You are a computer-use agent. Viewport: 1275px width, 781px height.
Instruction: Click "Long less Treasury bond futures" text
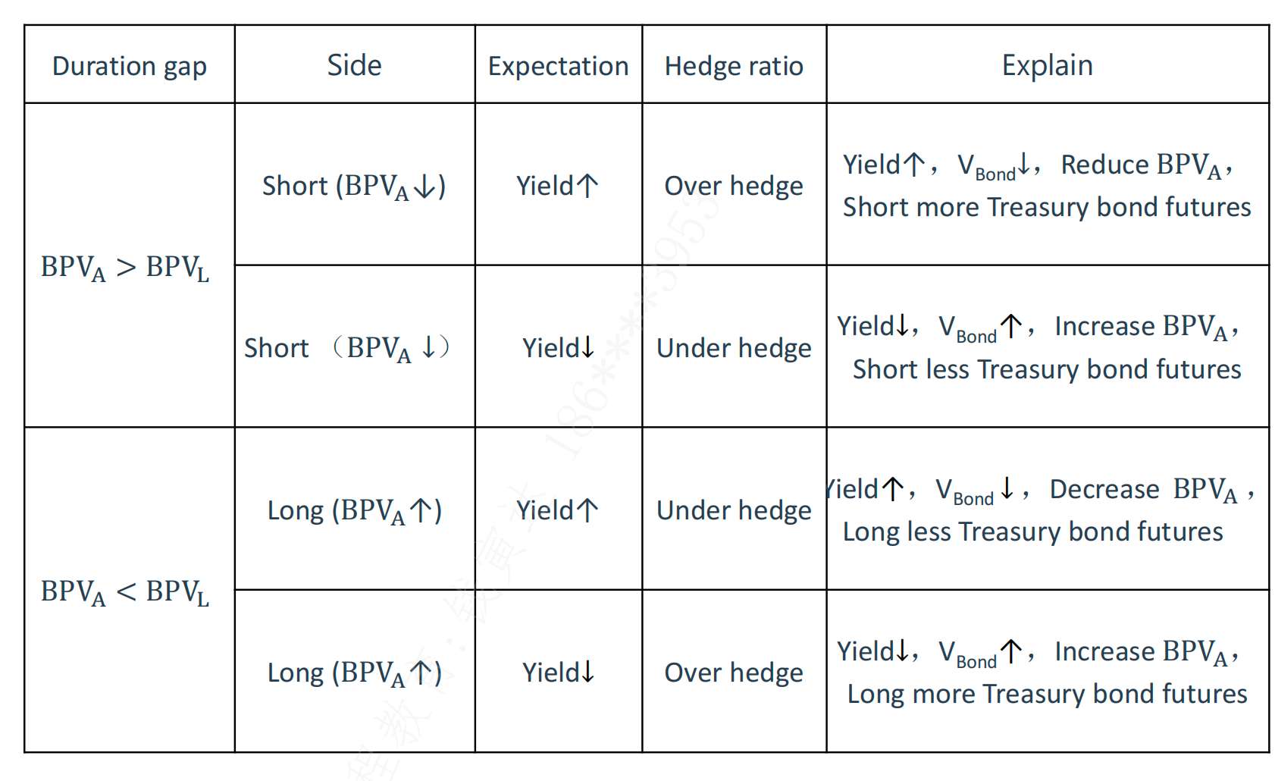pos(1032,532)
